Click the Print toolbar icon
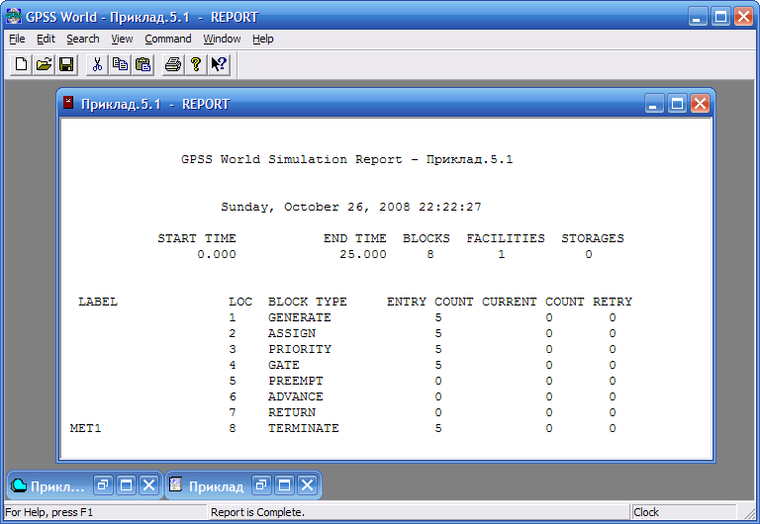The image size is (760, 524). (173, 64)
